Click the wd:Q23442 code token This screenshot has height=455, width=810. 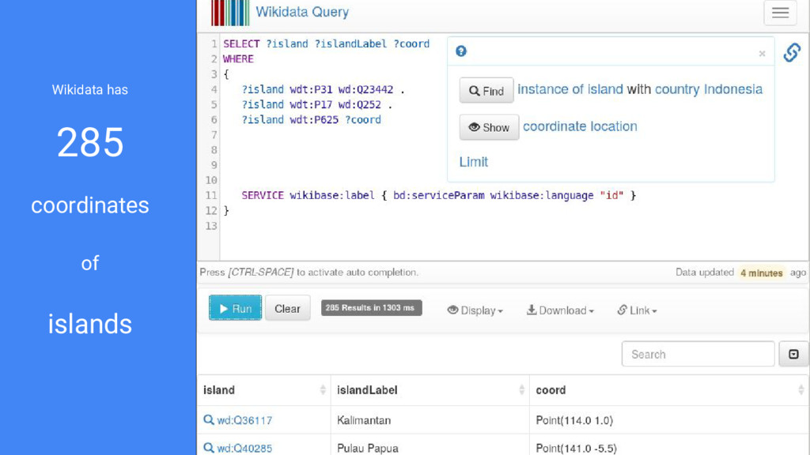(x=365, y=89)
